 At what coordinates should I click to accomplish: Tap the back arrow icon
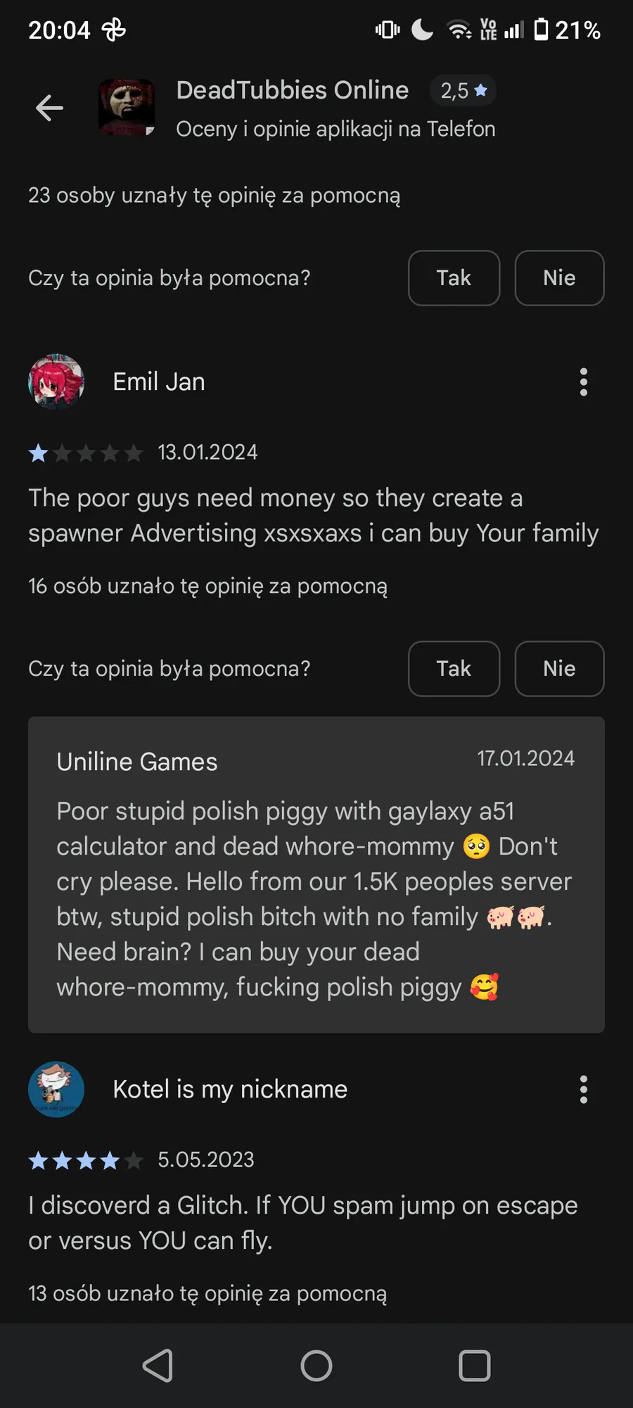tap(49, 108)
